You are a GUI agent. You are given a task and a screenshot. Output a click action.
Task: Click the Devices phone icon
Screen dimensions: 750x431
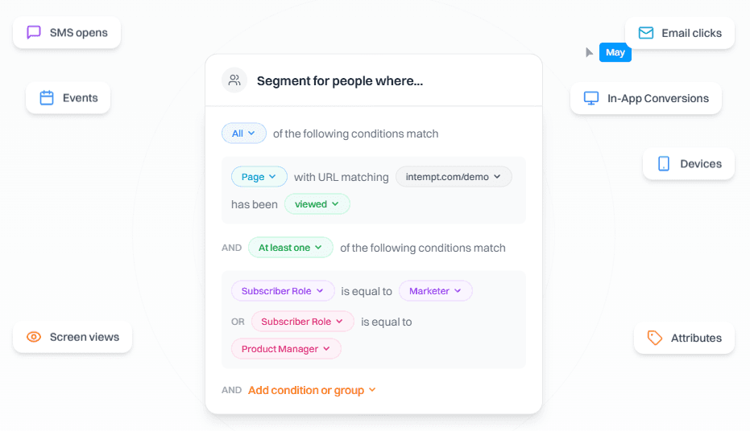(x=664, y=164)
